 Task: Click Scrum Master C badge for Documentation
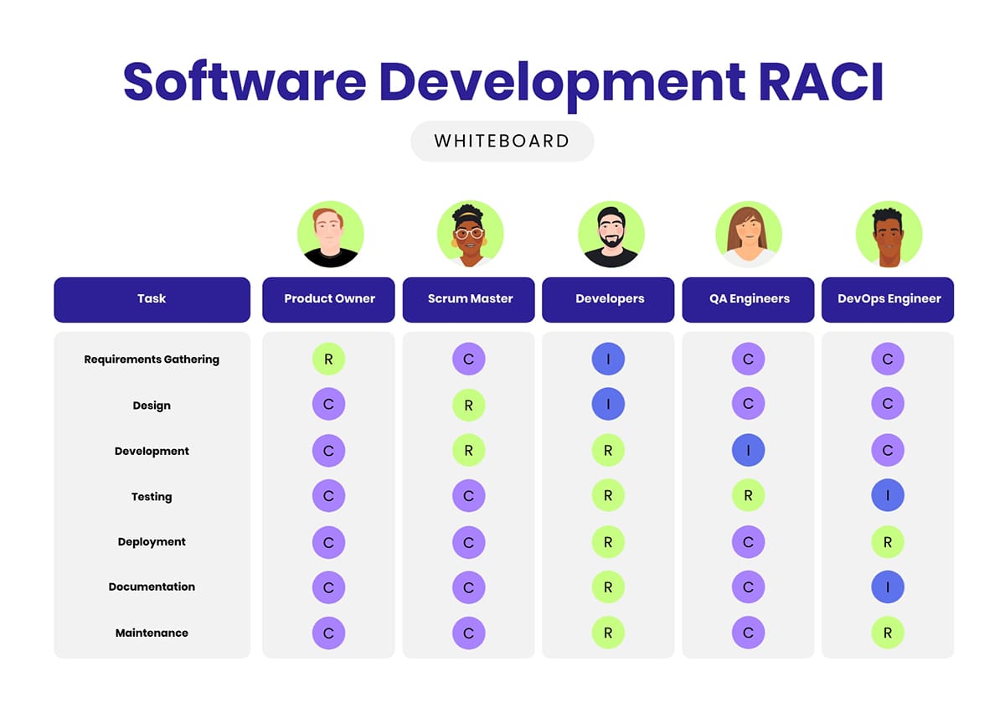468,587
